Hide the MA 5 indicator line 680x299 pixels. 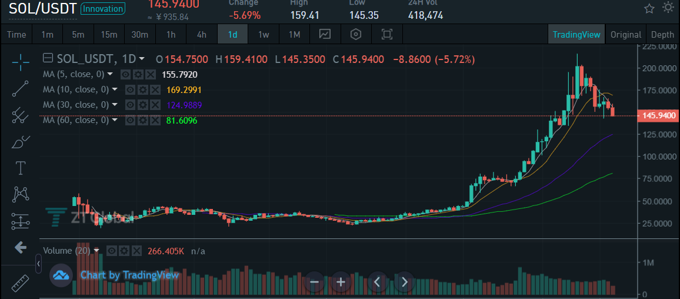pos(126,75)
